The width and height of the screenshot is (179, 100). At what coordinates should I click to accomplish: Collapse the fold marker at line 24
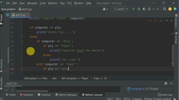pyautogui.click(x=22, y=69)
